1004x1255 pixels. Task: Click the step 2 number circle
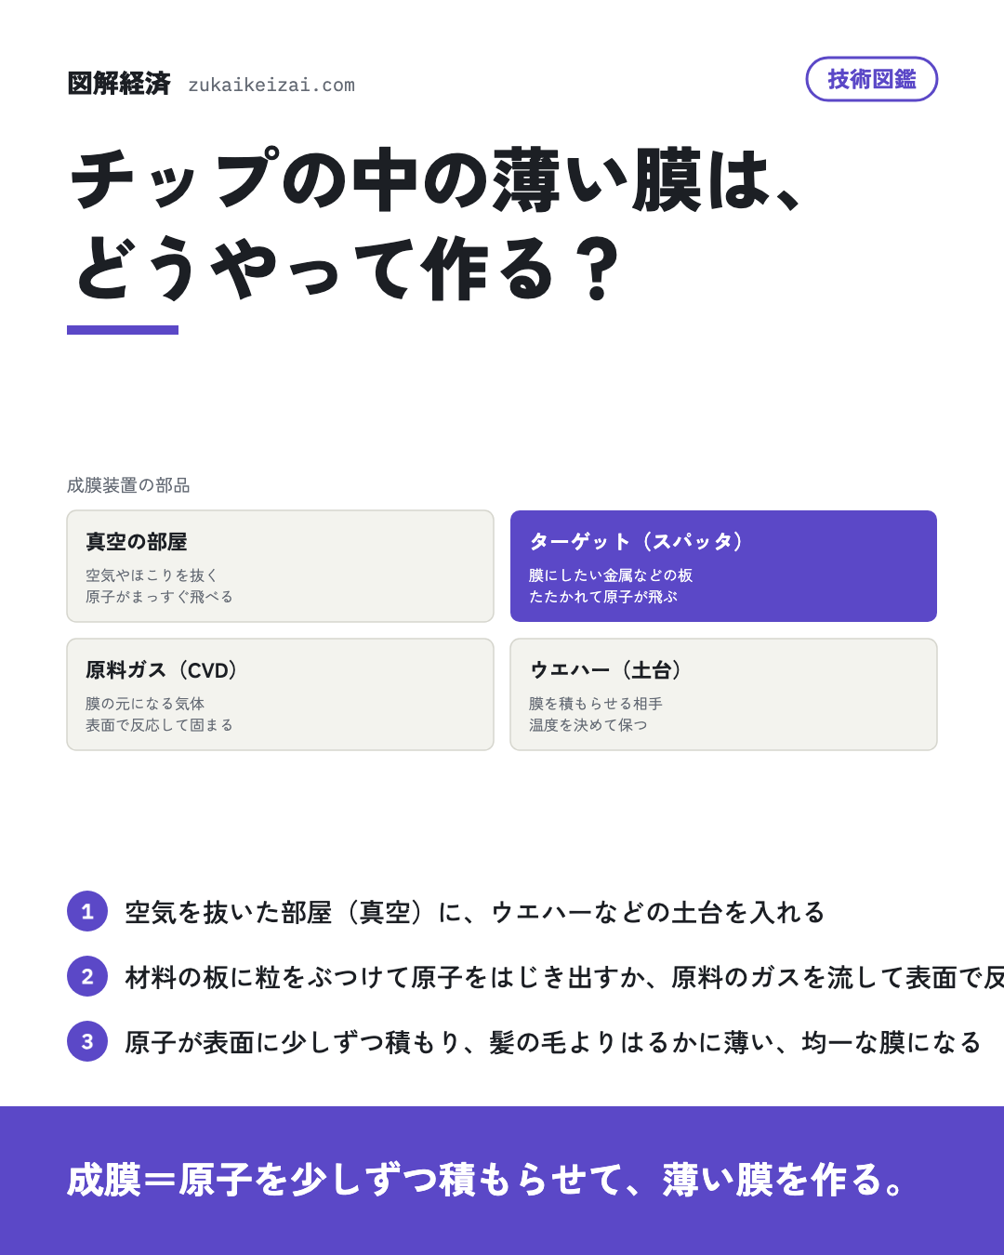87,976
